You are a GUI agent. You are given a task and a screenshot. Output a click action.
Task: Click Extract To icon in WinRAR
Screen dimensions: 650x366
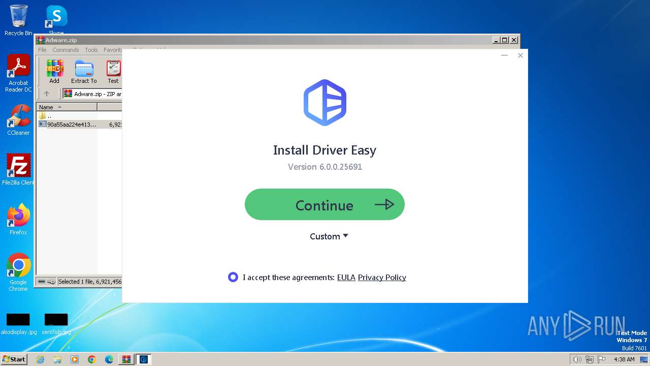(x=84, y=72)
